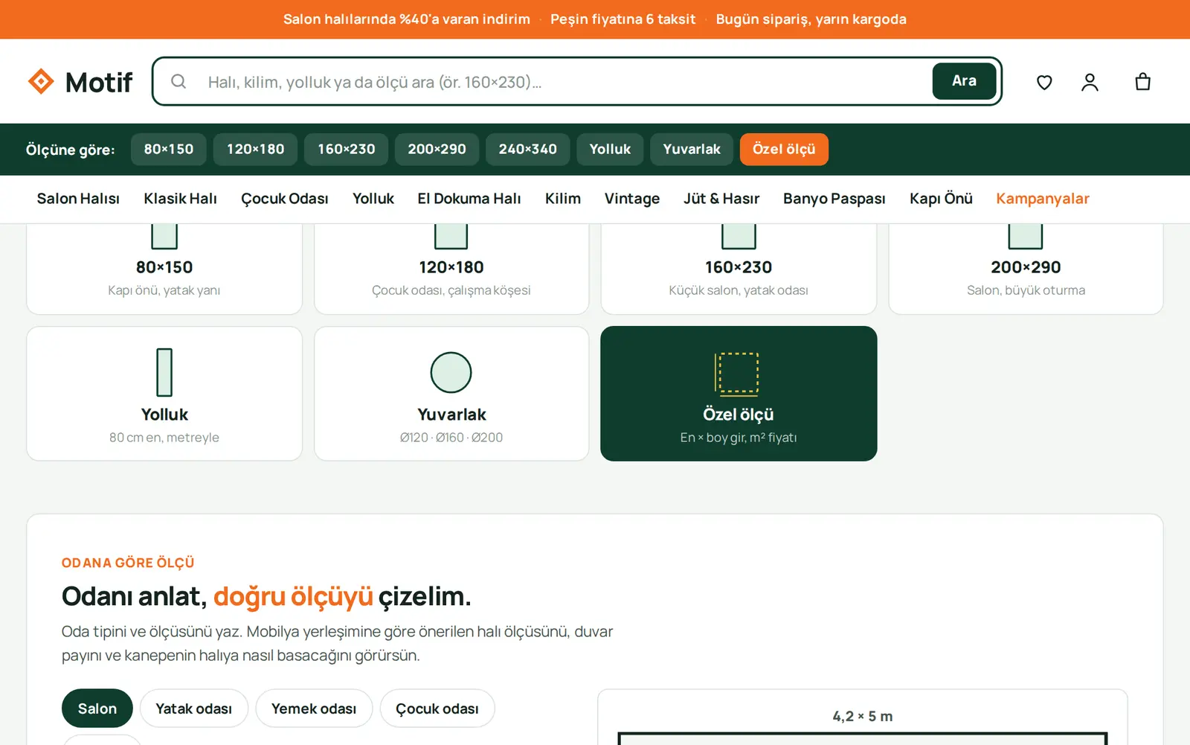Click the 'ODANA GÖRE ÖLÇÜ' heading label
Screen dimensions: 1190x745
coord(128,563)
